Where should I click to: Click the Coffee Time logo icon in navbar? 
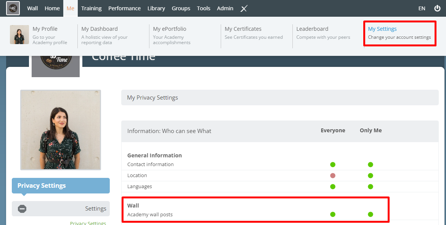[13, 8]
